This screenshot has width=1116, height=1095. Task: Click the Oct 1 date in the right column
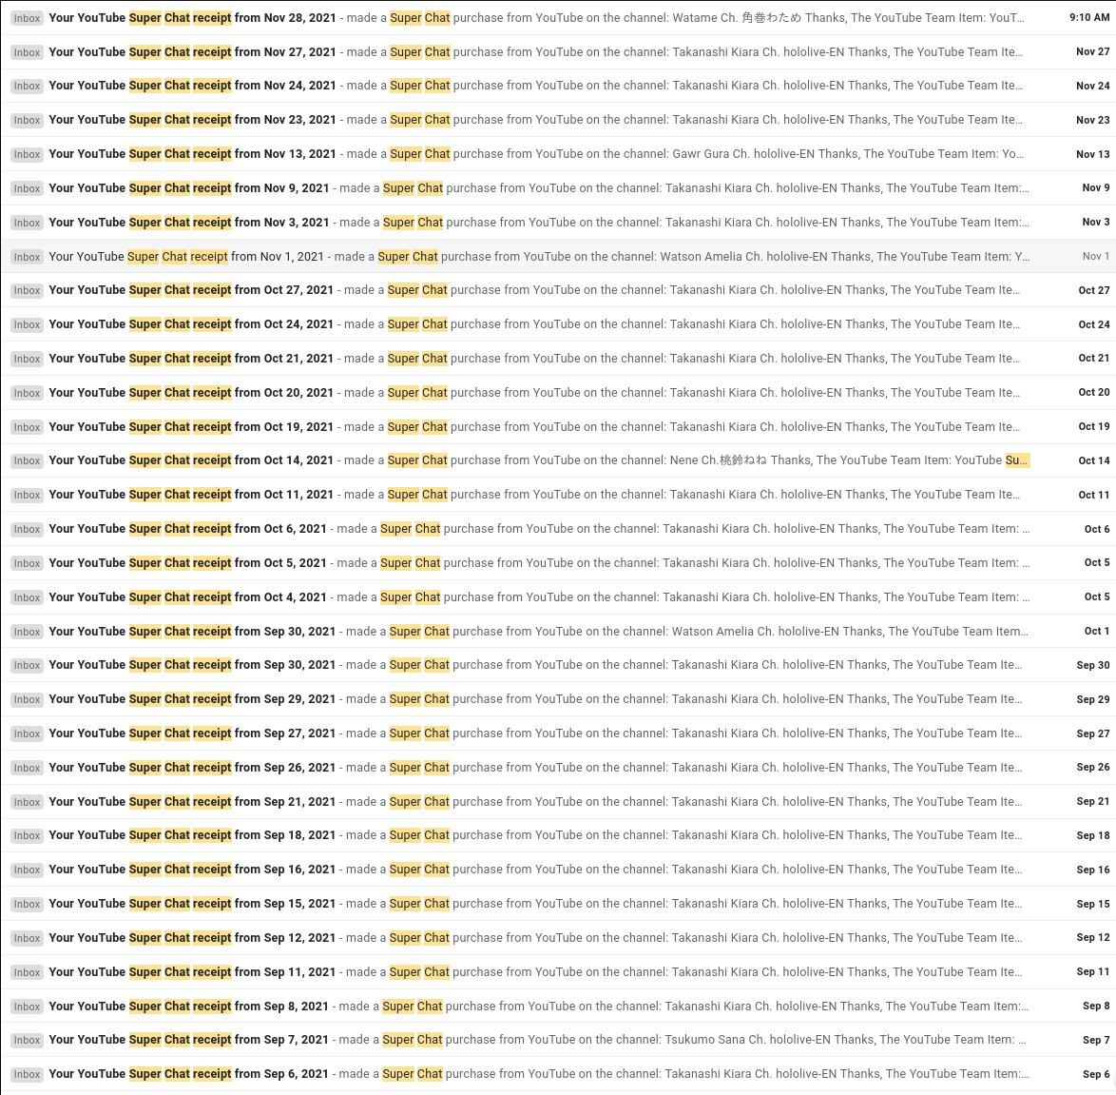1097,631
